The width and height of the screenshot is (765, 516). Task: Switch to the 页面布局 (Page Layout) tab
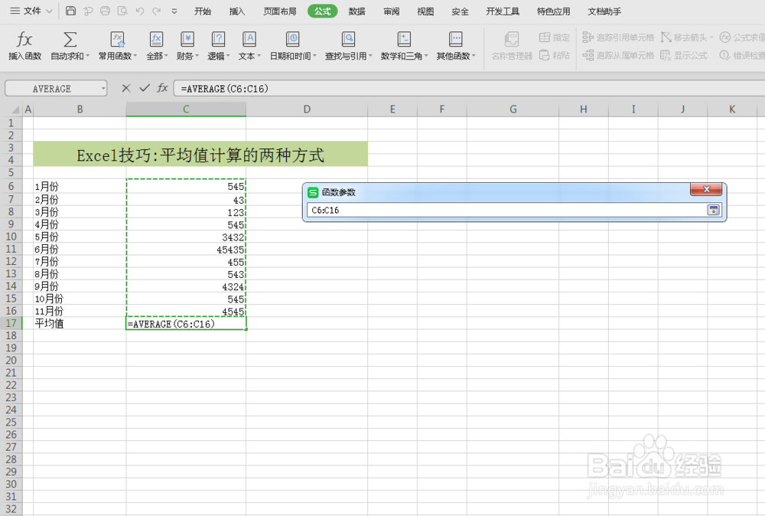pos(279,11)
